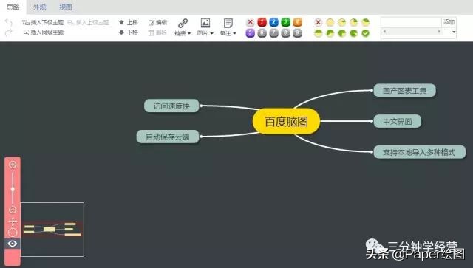
Task: Insert a child topic (插入下级主题)
Action: 43,22
